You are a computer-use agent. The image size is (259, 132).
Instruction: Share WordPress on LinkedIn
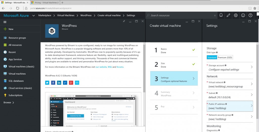click(59, 83)
